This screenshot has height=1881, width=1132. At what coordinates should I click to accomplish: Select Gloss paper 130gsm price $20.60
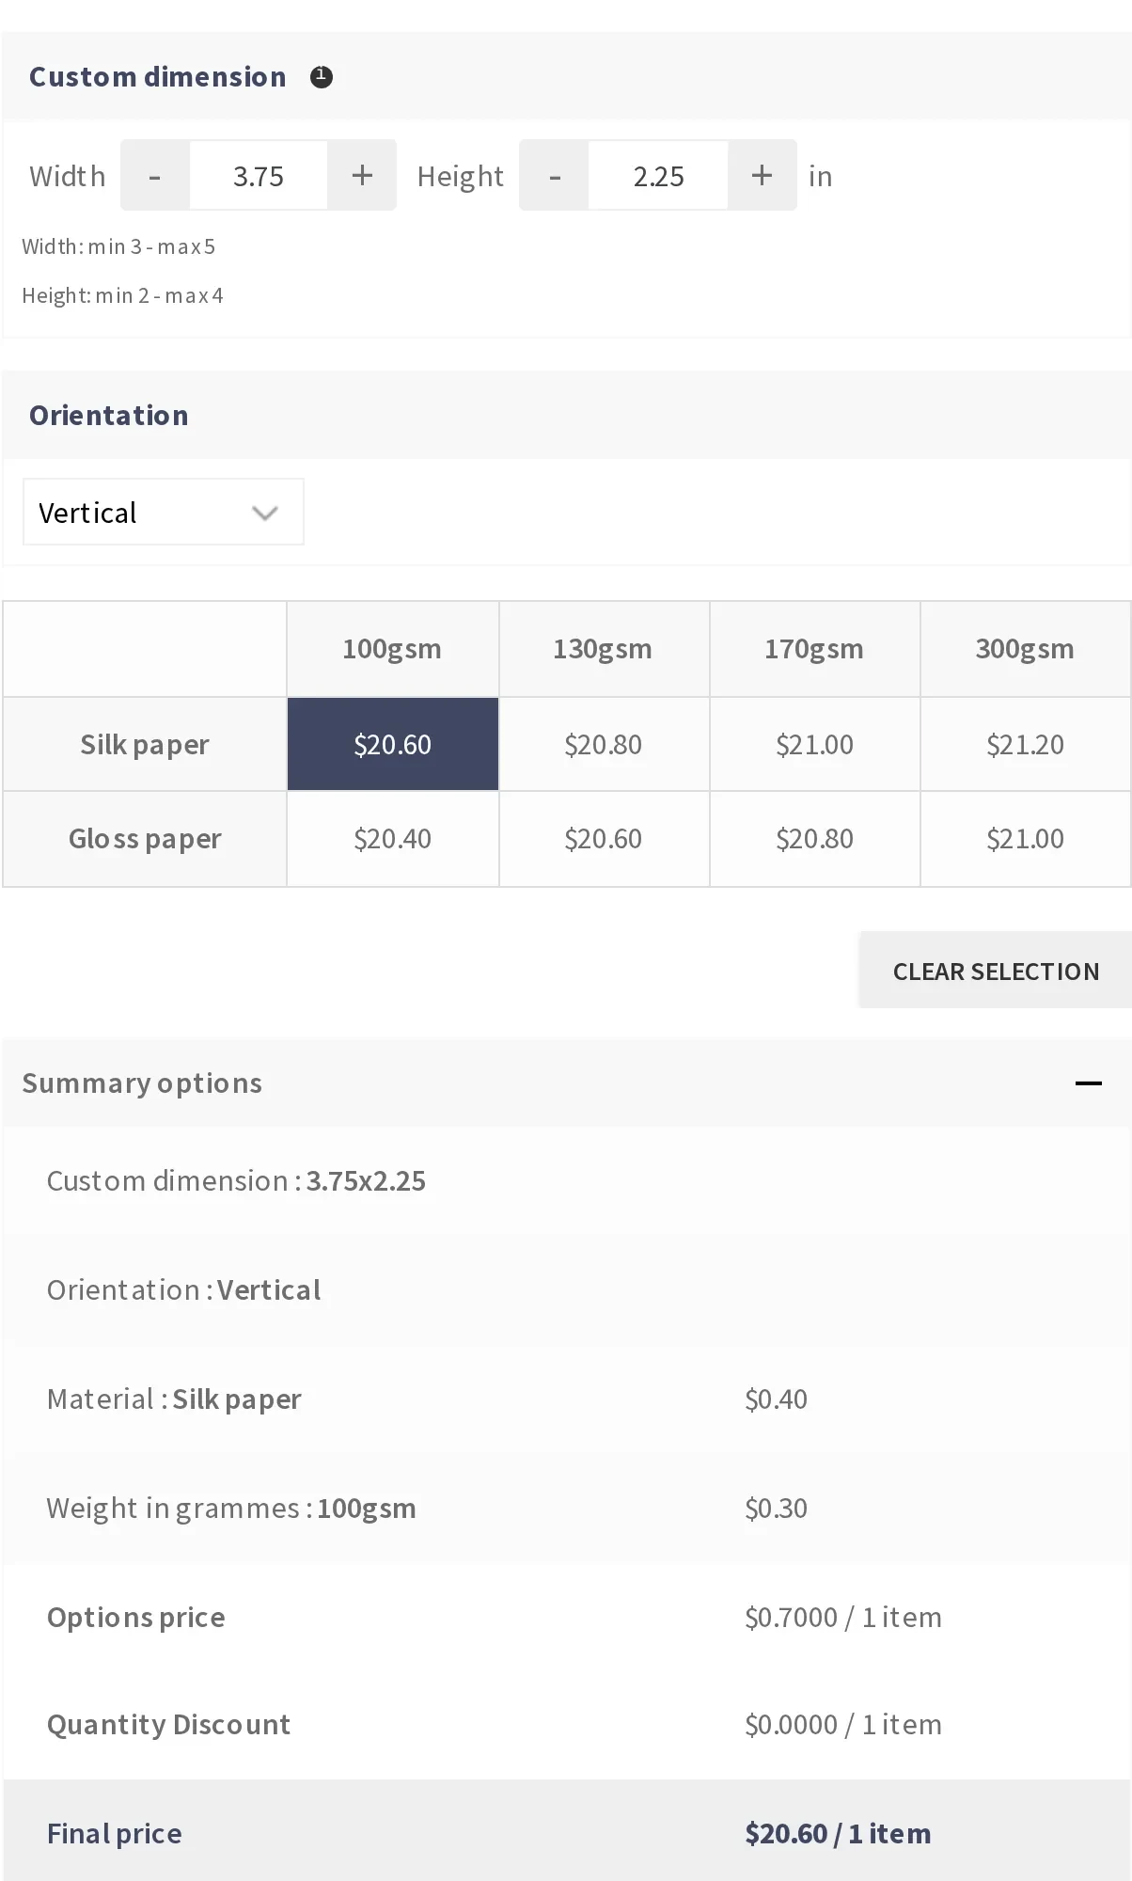tap(604, 838)
